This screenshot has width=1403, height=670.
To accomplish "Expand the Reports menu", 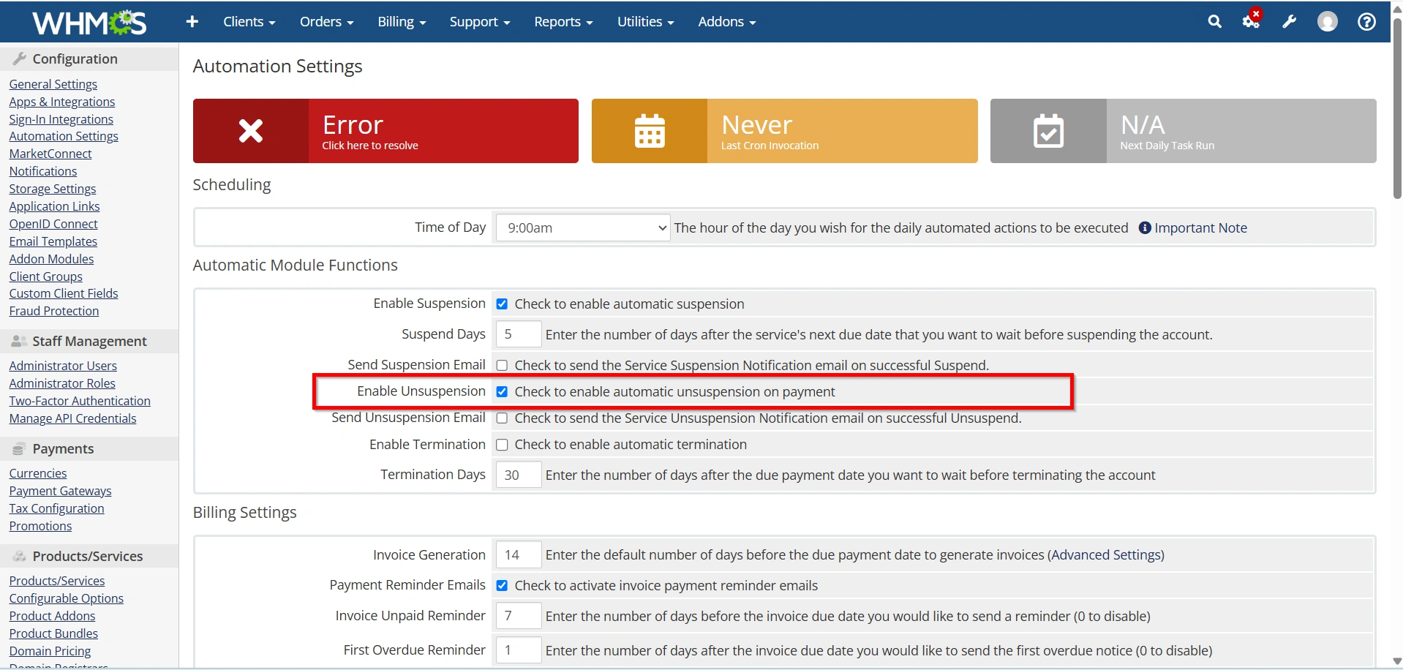I will coord(563,22).
